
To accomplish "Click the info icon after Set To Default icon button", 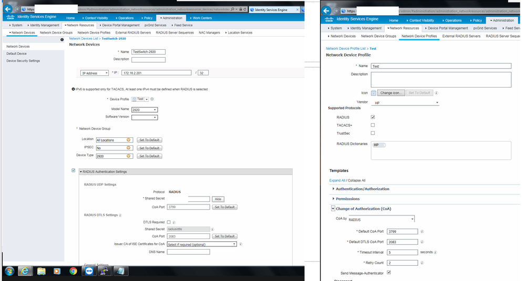I will click(436, 93).
